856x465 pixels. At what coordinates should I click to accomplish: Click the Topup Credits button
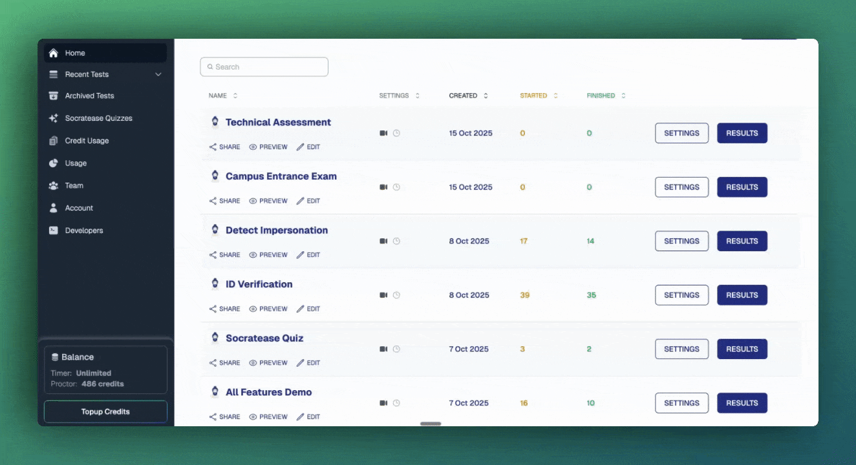coord(105,411)
